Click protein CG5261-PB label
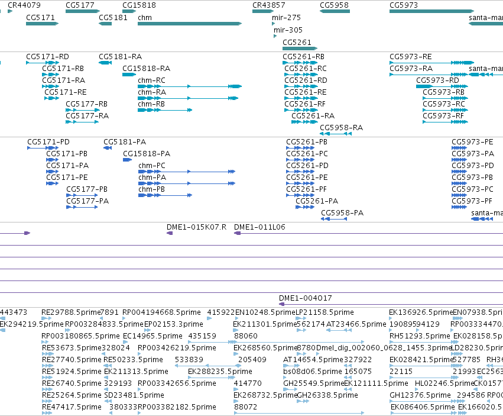Viewport: 503px width, 416px height. coord(307,142)
